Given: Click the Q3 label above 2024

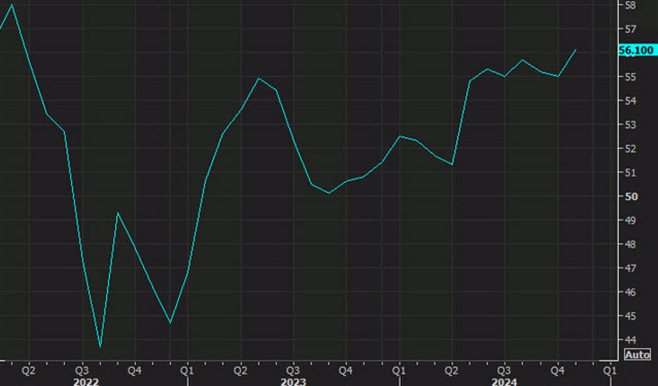Looking at the screenshot, I should (x=503, y=370).
